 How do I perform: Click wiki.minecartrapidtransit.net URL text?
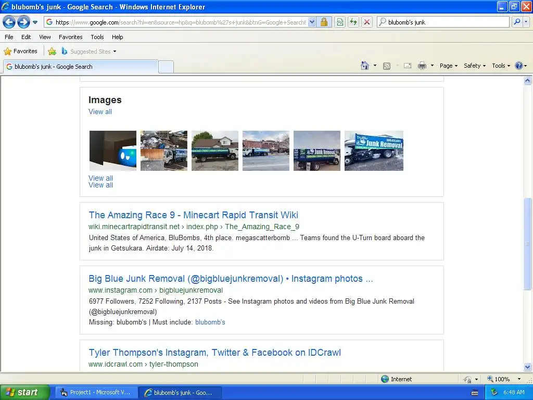click(x=194, y=227)
